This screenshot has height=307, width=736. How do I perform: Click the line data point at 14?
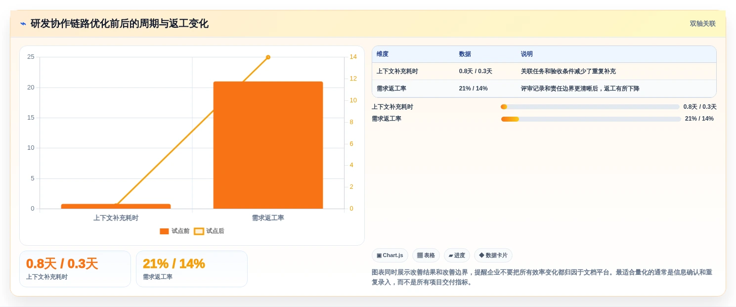click(x=268, y=57)
